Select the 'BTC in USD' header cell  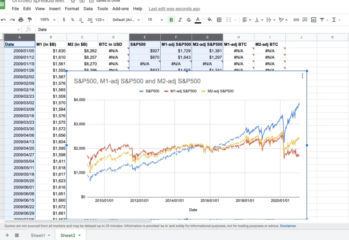pyautogui.click(x=113, y=44)
